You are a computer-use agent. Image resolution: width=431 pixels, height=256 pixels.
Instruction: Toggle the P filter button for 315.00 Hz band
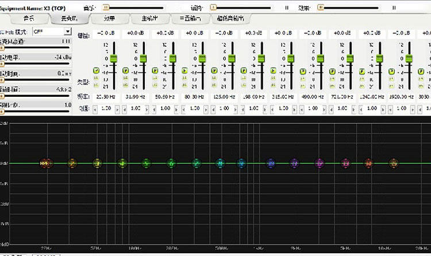point(274,70)
